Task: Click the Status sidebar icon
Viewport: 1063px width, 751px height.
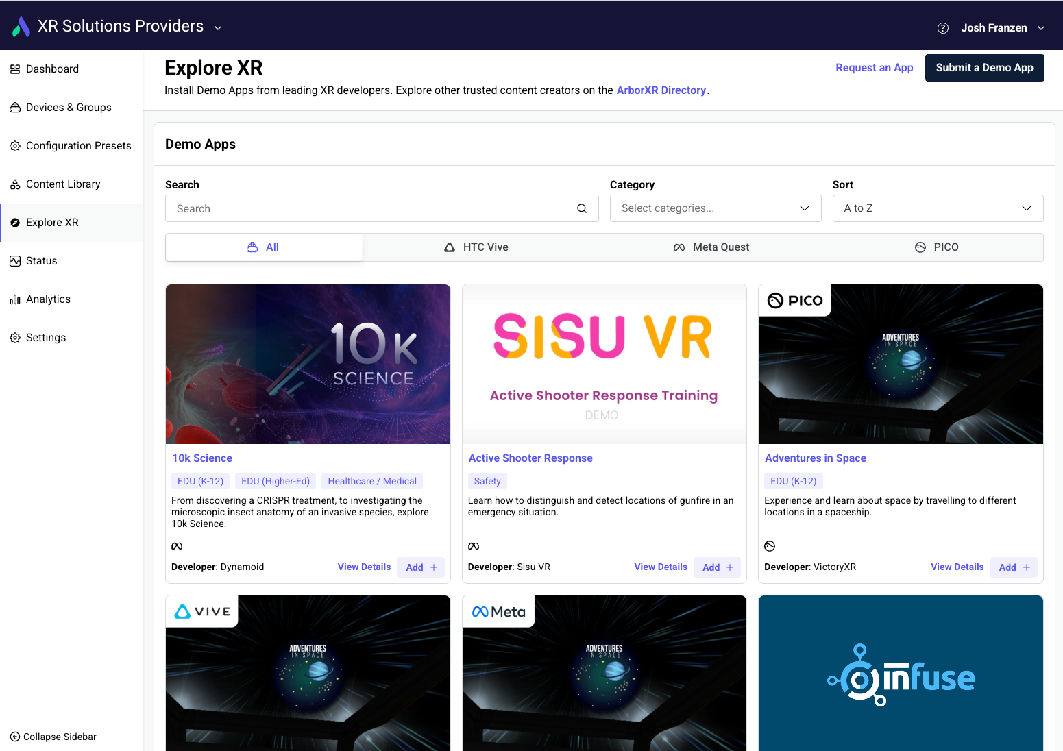Action: [15, 261]
